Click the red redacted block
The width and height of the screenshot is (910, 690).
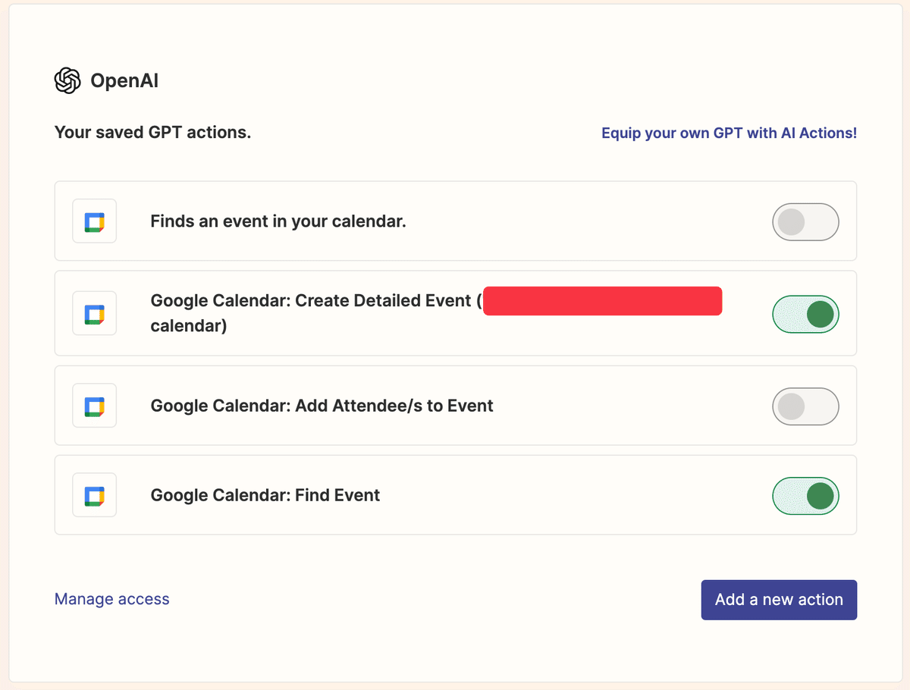point(602,300)
